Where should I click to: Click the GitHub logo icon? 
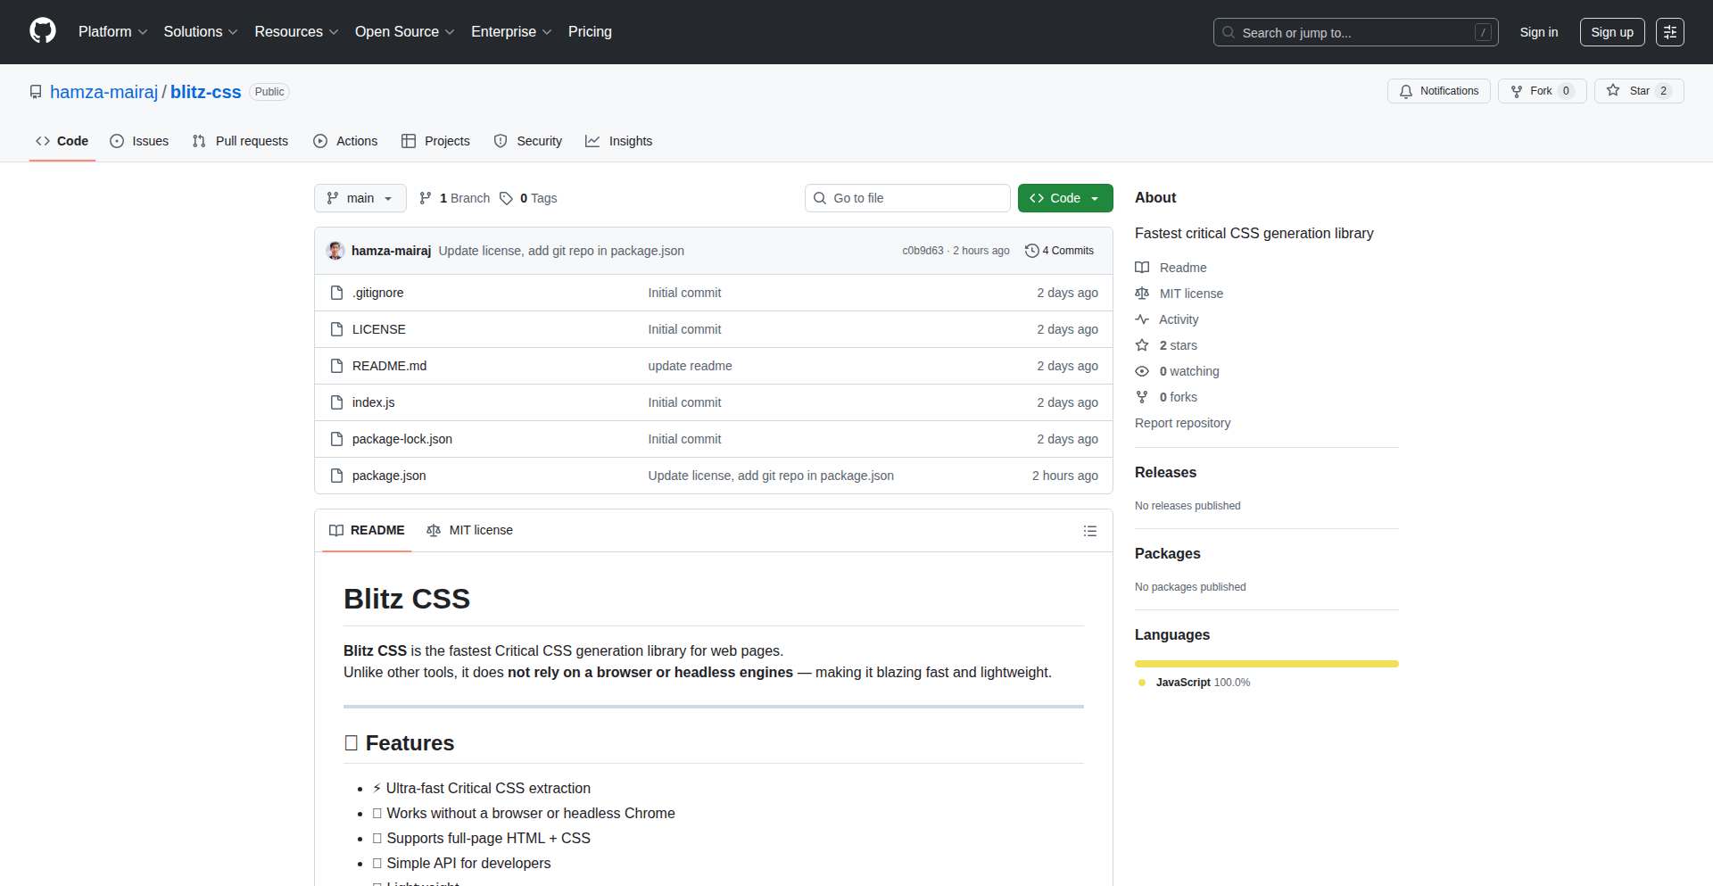(43, 31)
